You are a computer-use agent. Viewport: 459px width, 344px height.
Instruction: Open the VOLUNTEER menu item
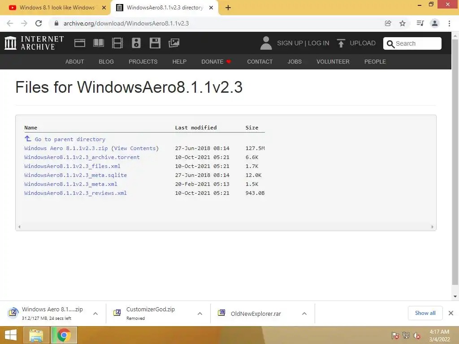coord(333,62)
